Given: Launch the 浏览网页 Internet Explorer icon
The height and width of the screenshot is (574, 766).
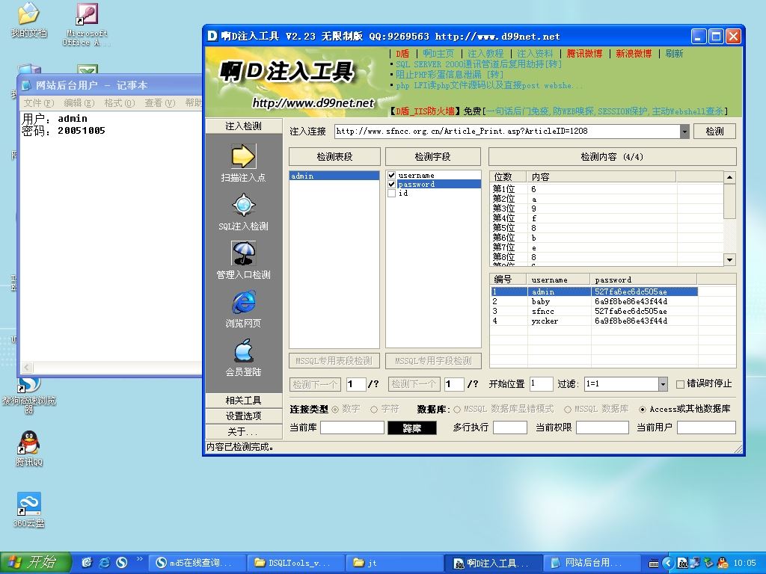Looking at the screenshot, I should coord(243,302).
